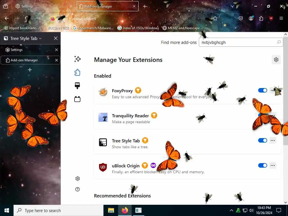The width and height of the screenshot is (288, 216).
Task: Open Firefox Settings gear in add-ons sidebar
Action: point(78,179)
